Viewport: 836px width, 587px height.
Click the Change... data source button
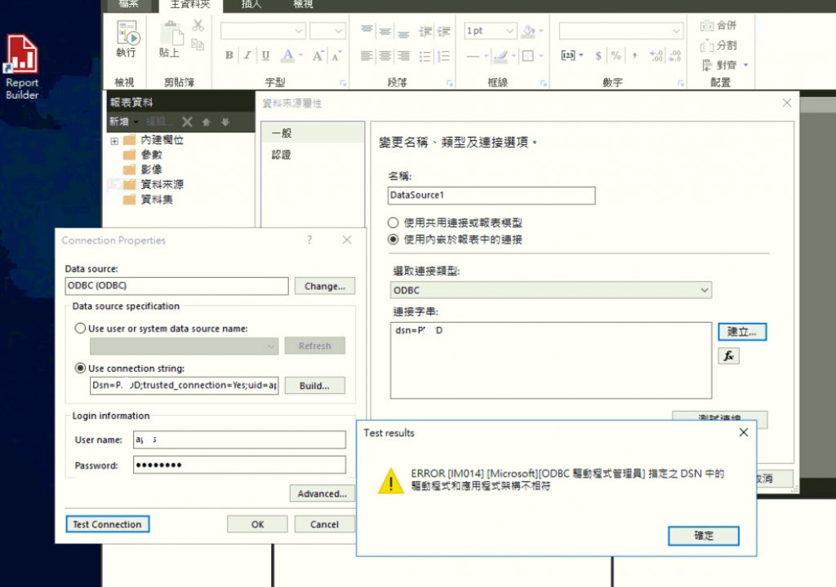[x=325, y=286]
